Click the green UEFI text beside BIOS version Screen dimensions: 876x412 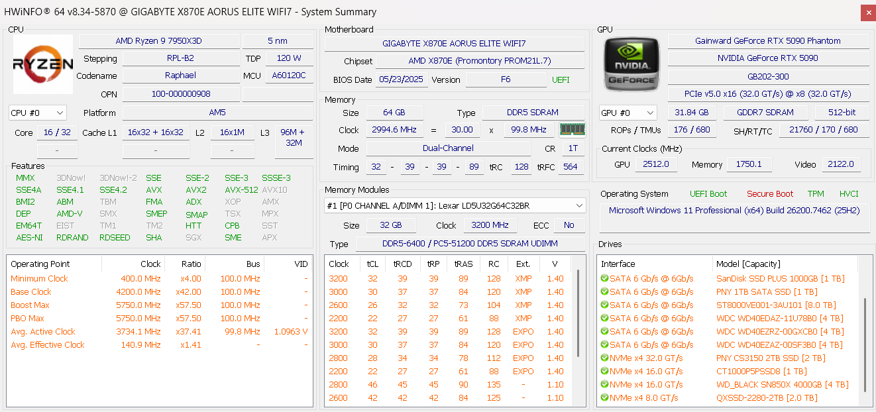coord(561,79)
